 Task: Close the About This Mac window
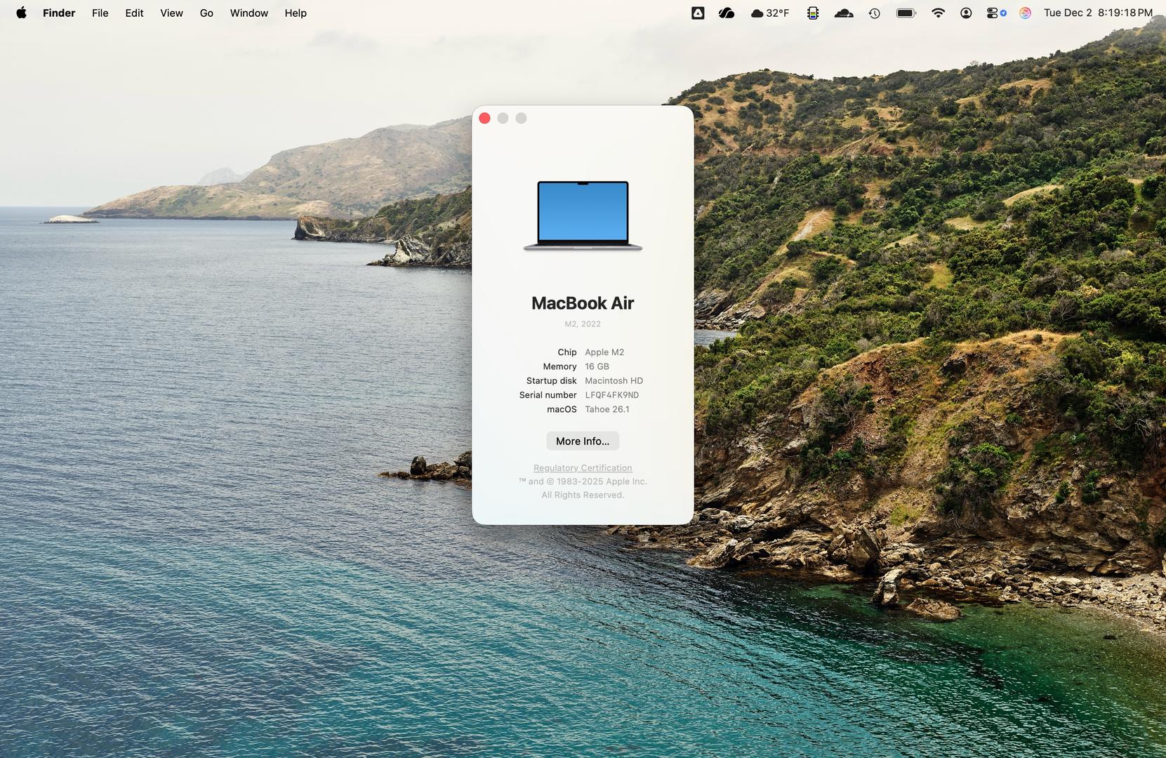click(x=484, y=118)
